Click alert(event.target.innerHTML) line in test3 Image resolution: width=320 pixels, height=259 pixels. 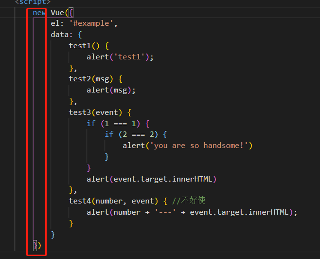point(151,179)
